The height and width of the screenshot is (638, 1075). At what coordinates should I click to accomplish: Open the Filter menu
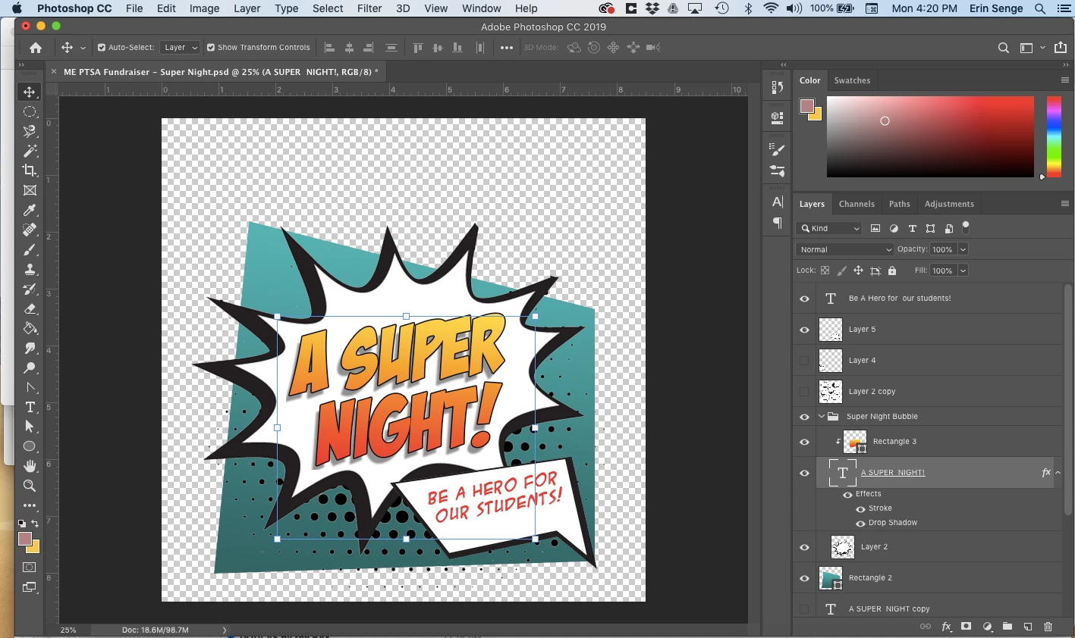click(369, 8)
